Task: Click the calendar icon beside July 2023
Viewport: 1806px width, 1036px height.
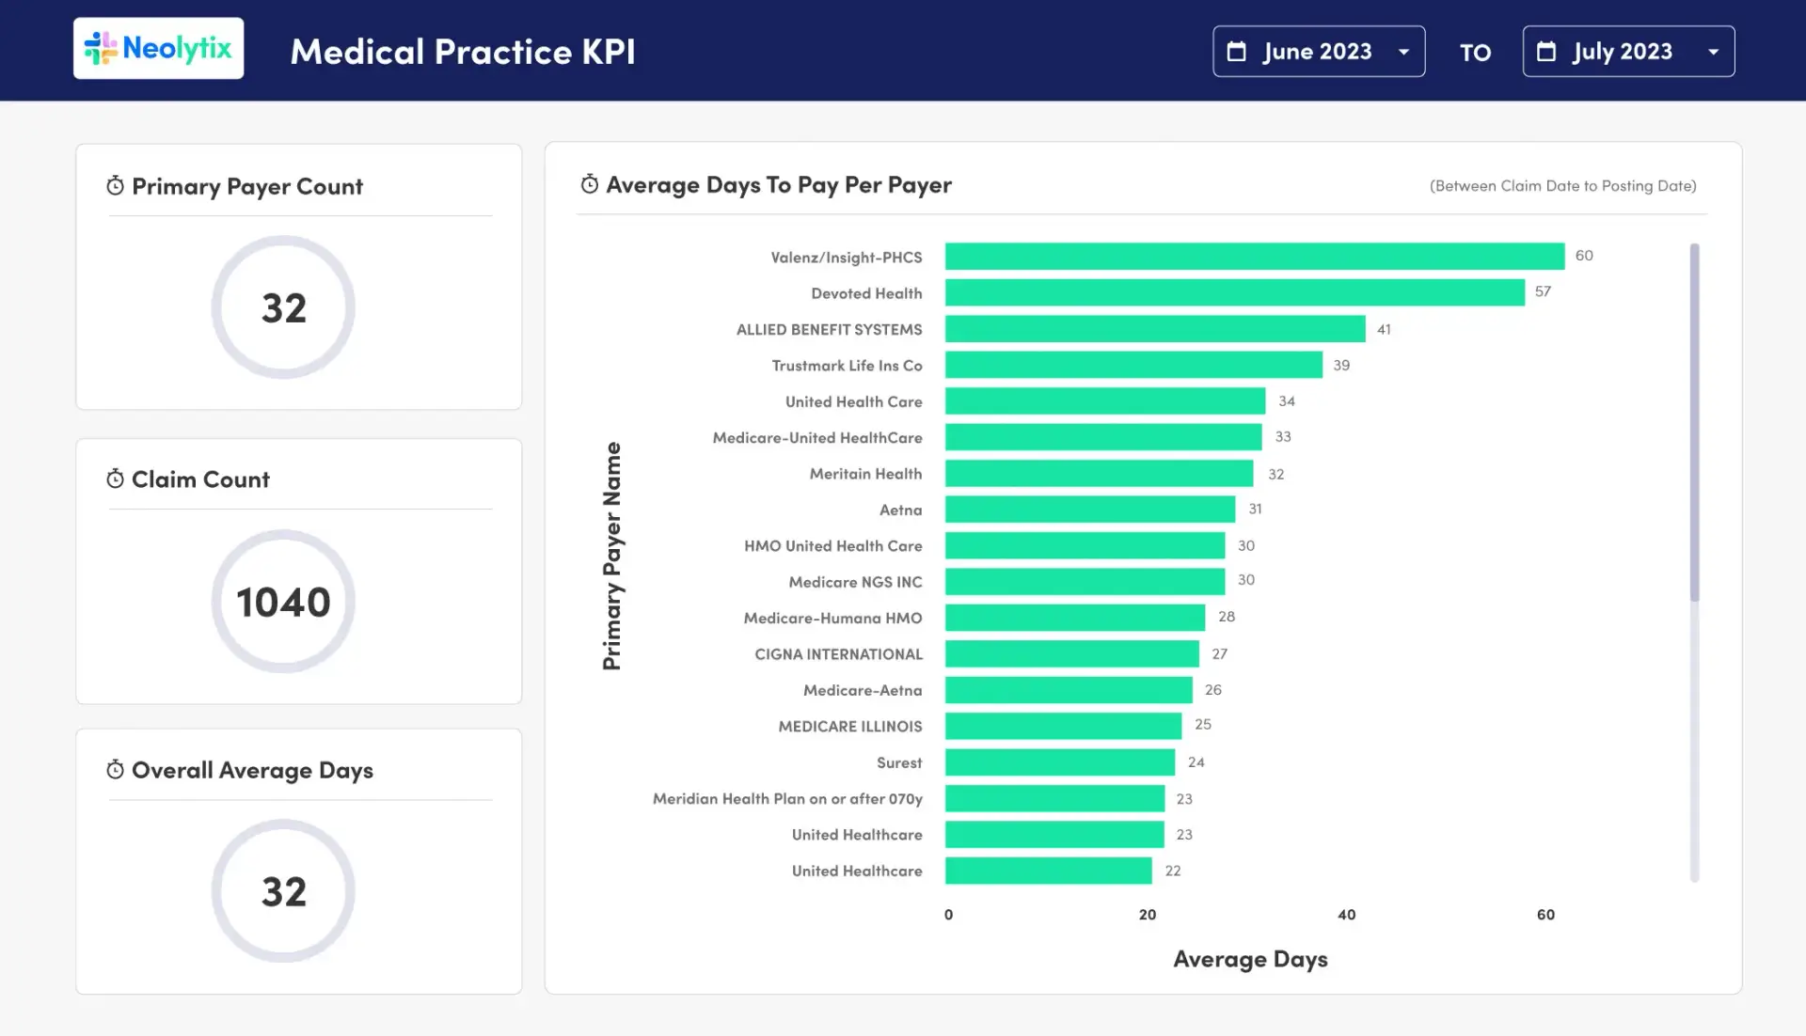Action: 1548,52
